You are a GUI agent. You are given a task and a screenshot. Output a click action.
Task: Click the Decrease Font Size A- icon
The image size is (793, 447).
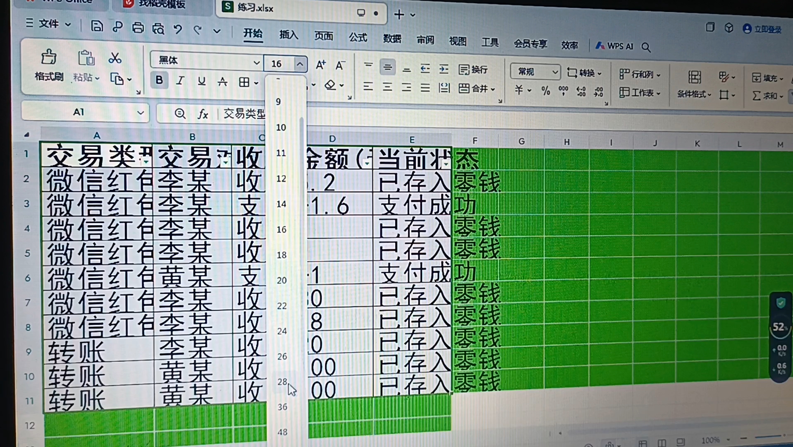[x=340, y=65]
